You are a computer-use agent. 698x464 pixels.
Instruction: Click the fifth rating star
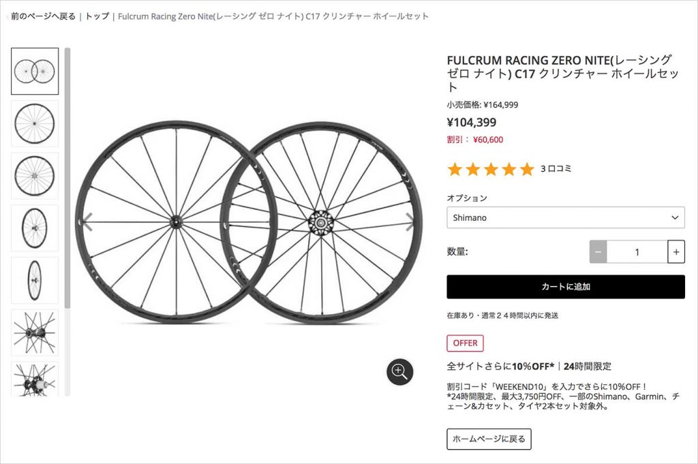pos(526,168)
